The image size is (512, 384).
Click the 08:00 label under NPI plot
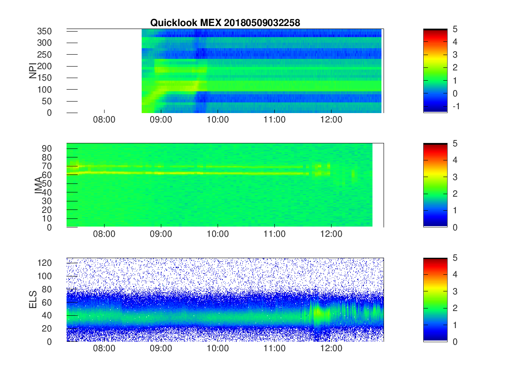click(104, 120)
